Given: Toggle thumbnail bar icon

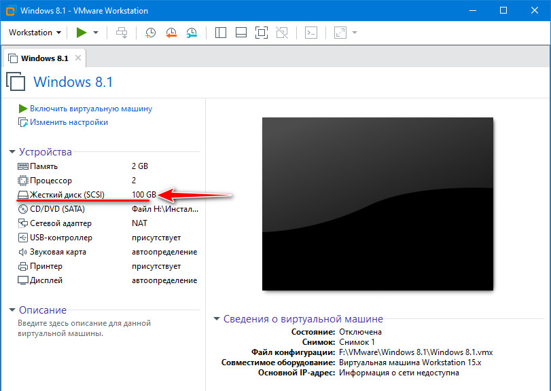Looking at the screenshot, I should [x=241, y=33].
